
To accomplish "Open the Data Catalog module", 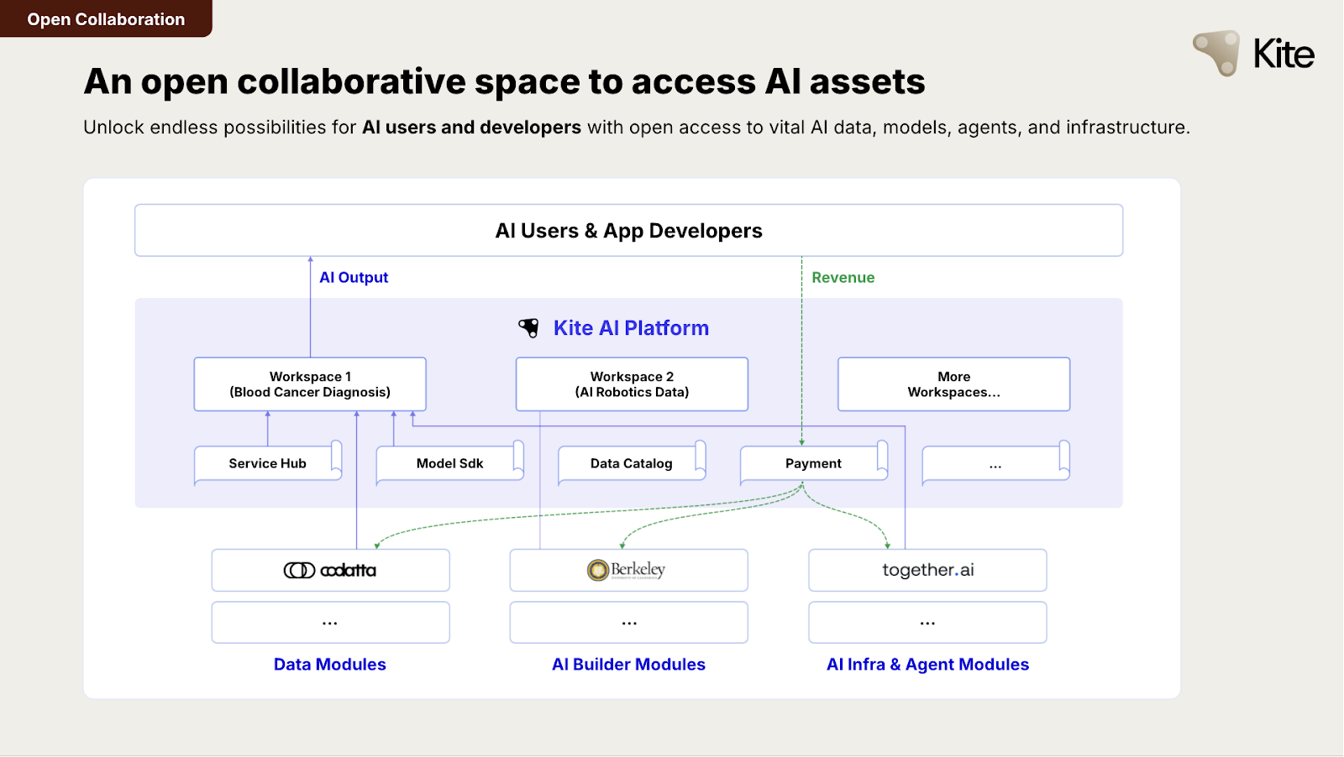I will 631,462.
